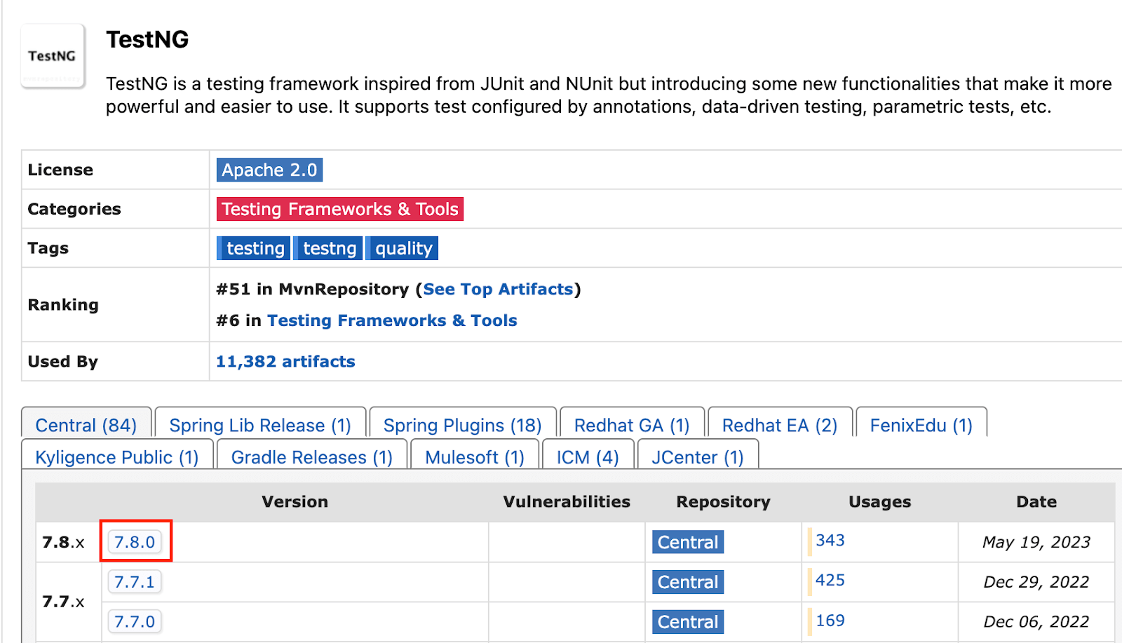
Task: Open the Redhat GA (1) tab
Action: coord(632,426)
